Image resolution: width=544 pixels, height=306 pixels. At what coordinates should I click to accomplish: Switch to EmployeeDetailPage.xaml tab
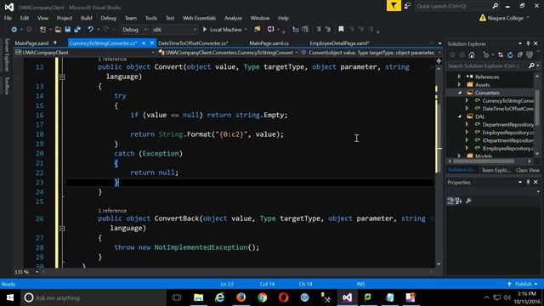click(339, 43)
